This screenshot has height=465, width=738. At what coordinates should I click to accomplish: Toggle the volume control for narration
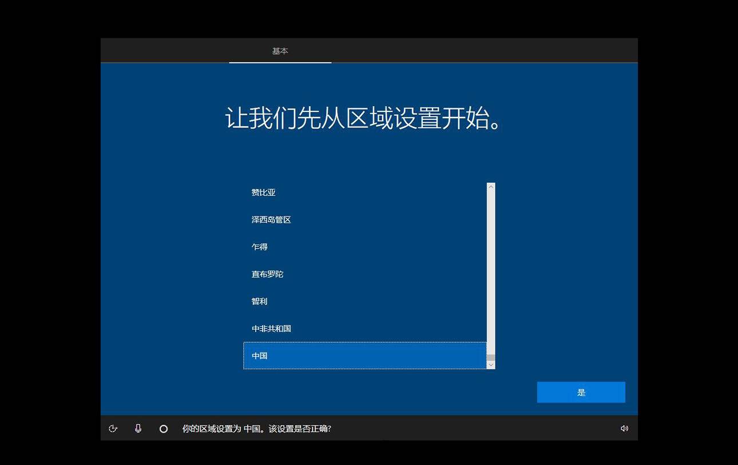[x=624, y=428]
